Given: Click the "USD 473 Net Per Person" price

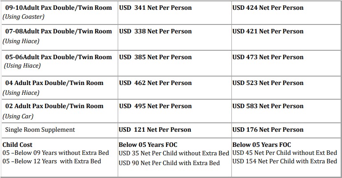Looking at the screenshot, I should (x=268, y=57).
